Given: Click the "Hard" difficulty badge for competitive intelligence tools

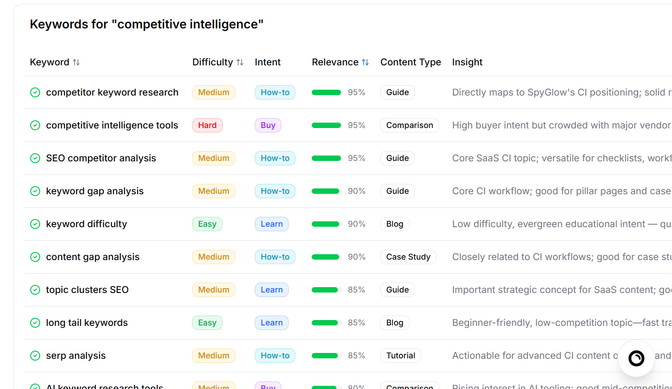Looking at the screenshot, I should click(x=207, y=125).
